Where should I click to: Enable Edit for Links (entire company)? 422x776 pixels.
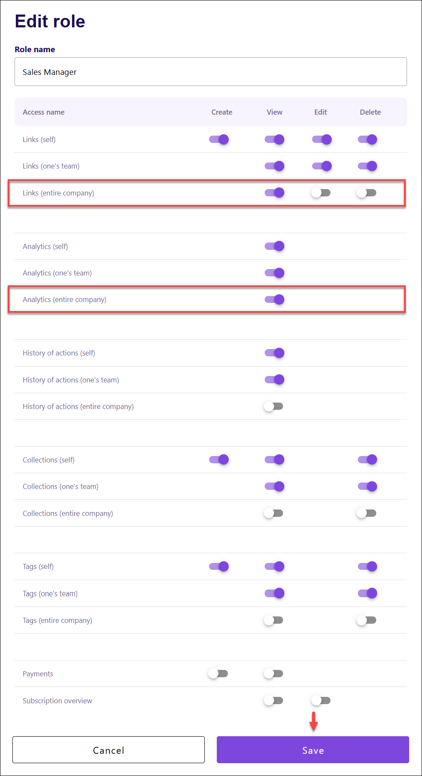[x=321, y=193]
